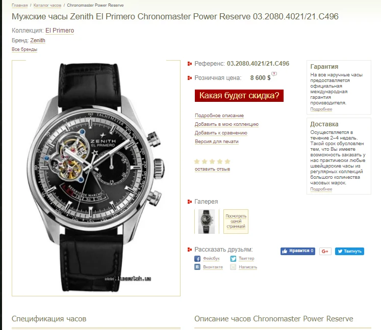Click the Вконтакте share icon
381x330 pixels.
point(197,267)
